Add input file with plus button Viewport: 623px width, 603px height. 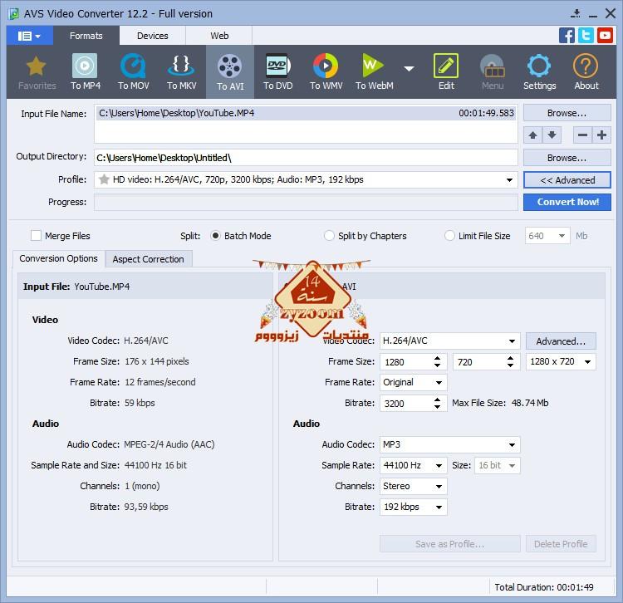tap(601, 135)
